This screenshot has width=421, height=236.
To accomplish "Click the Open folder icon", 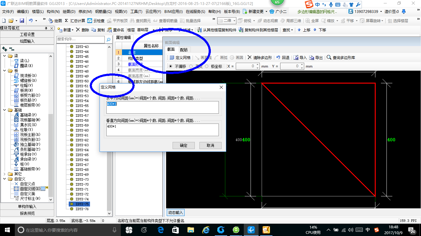I will point(11,21).
